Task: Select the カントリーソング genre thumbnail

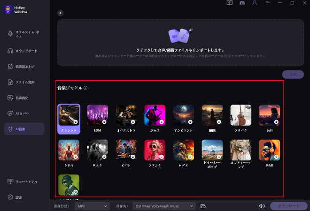Action: [241, 150]
